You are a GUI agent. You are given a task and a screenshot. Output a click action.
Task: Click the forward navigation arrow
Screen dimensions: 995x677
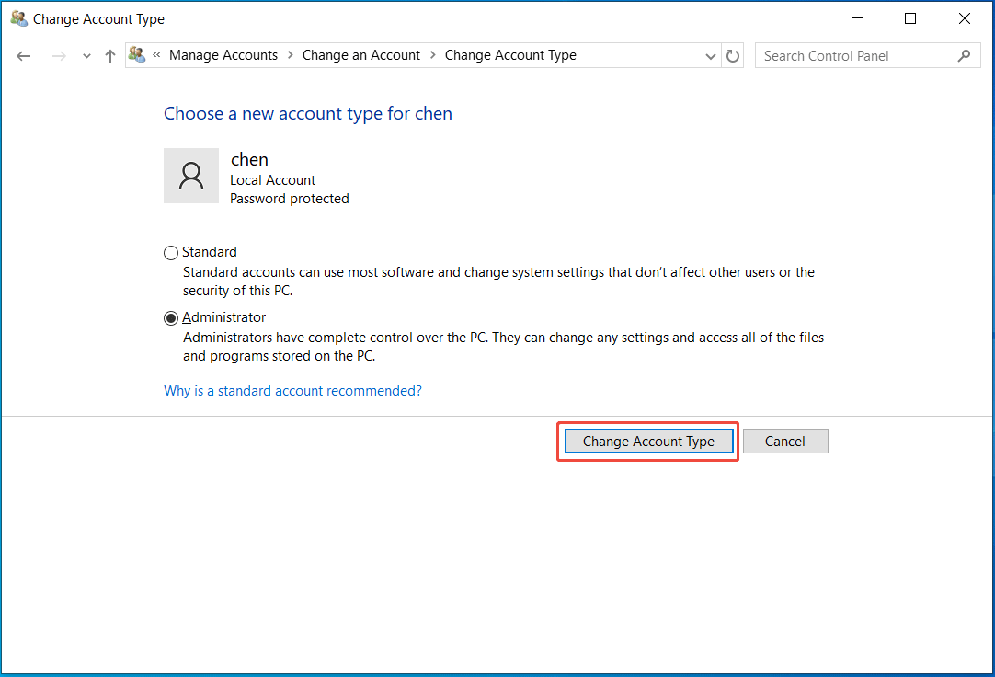pos(57,55)
